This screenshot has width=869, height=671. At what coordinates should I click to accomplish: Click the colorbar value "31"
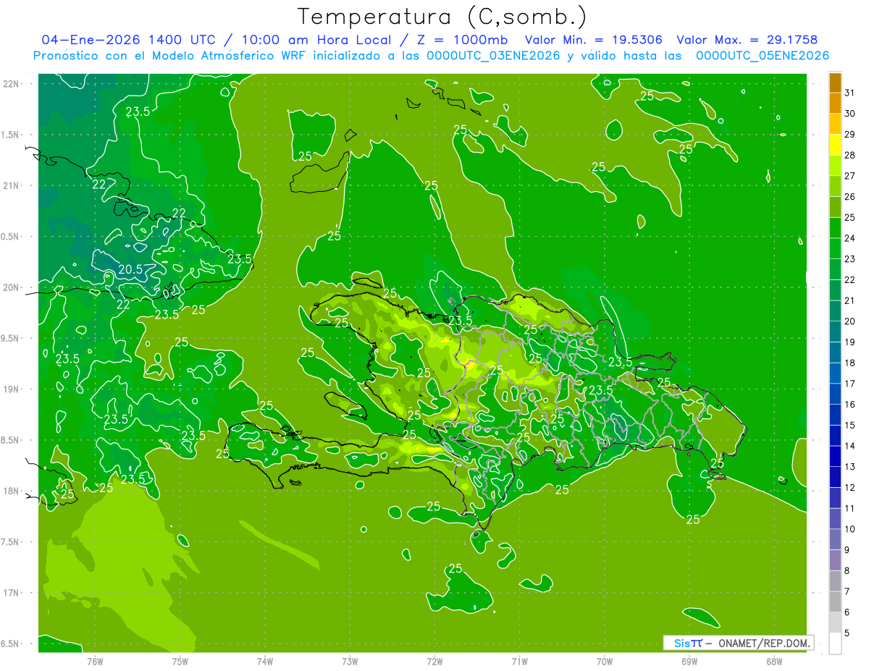point(850,92)
